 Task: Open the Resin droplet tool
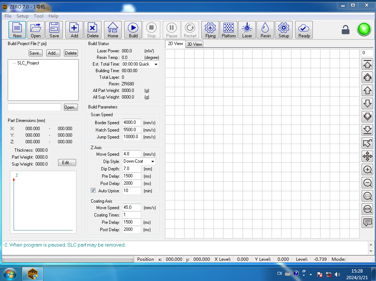click(265, 30)
